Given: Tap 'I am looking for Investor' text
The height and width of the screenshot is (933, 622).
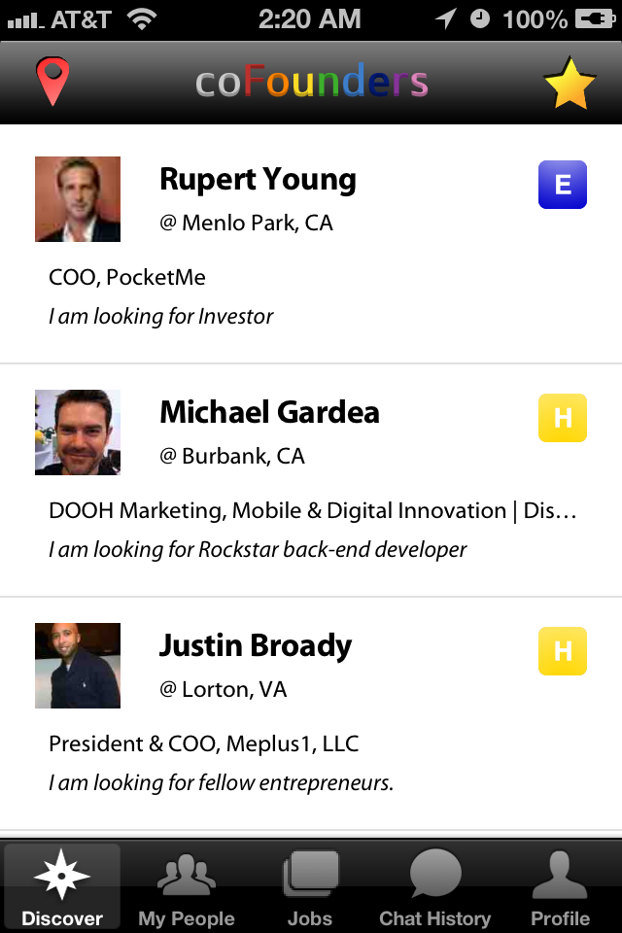Looking at the screenshot, I should [x=161, y=316].
